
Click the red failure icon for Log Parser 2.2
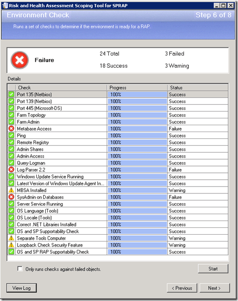pos(11,169)
